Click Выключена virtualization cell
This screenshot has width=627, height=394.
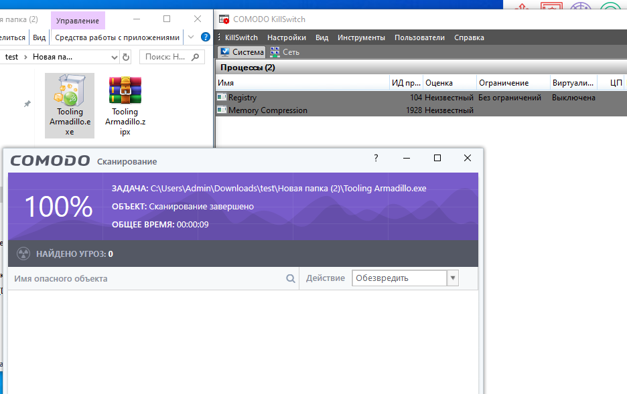click(573, 98)
